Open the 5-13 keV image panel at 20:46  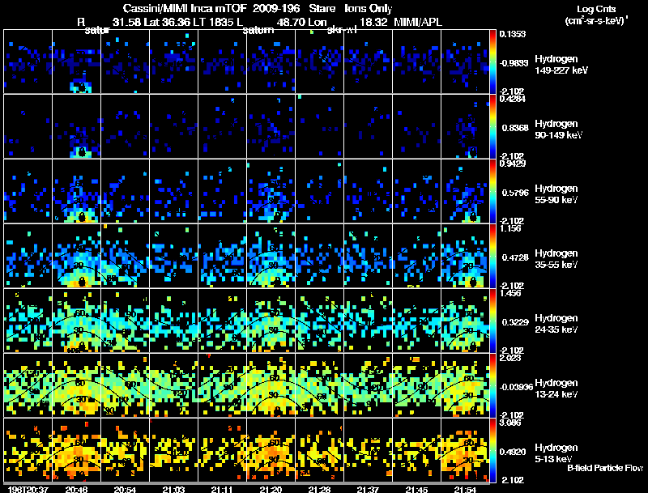pos(76,450)
